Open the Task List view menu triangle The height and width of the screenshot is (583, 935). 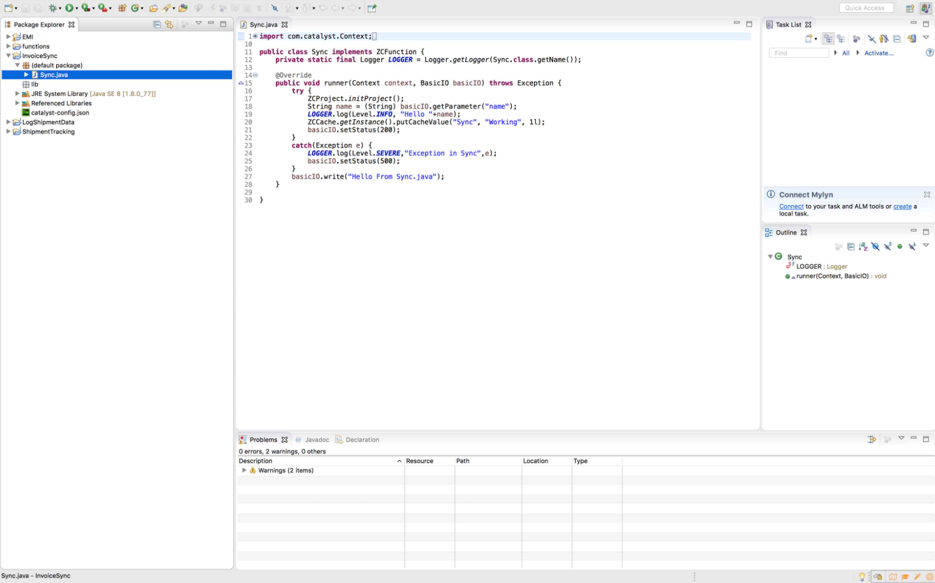point(926,38)
